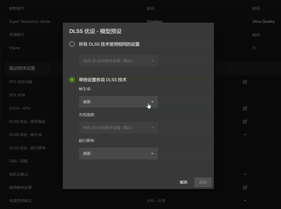Image resolution: width=281 pixels, height=209 pixels.
Task: Select the individual DLSS technology settings radio button
Action: click(x=72, y=80)
